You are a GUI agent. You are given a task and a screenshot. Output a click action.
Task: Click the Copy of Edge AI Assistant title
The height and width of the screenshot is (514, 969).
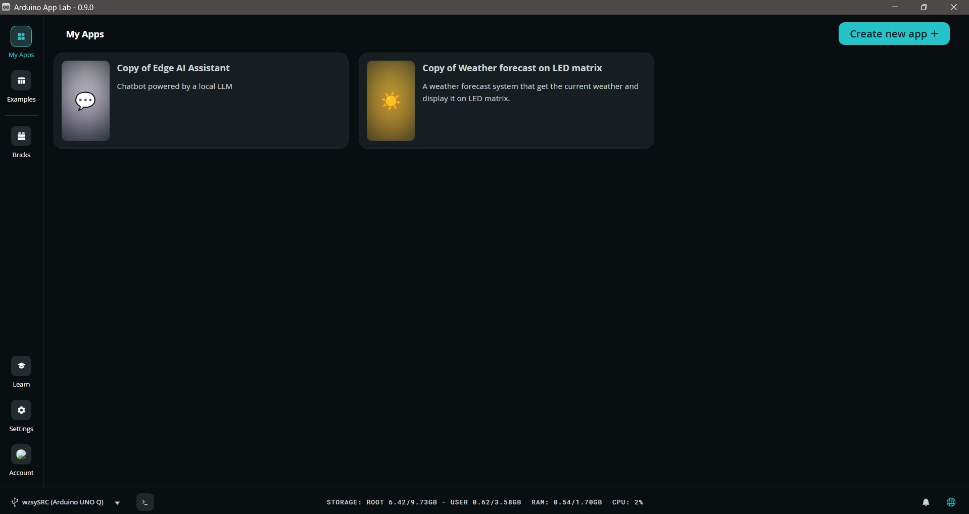173,68
